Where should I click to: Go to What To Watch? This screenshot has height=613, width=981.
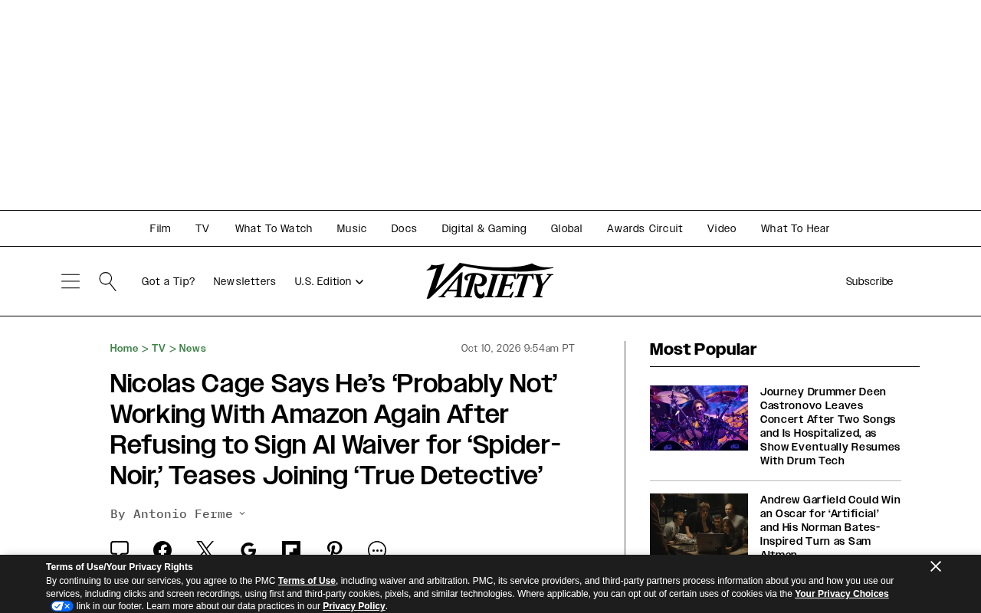pyautogui.click(x=274, y=228)
